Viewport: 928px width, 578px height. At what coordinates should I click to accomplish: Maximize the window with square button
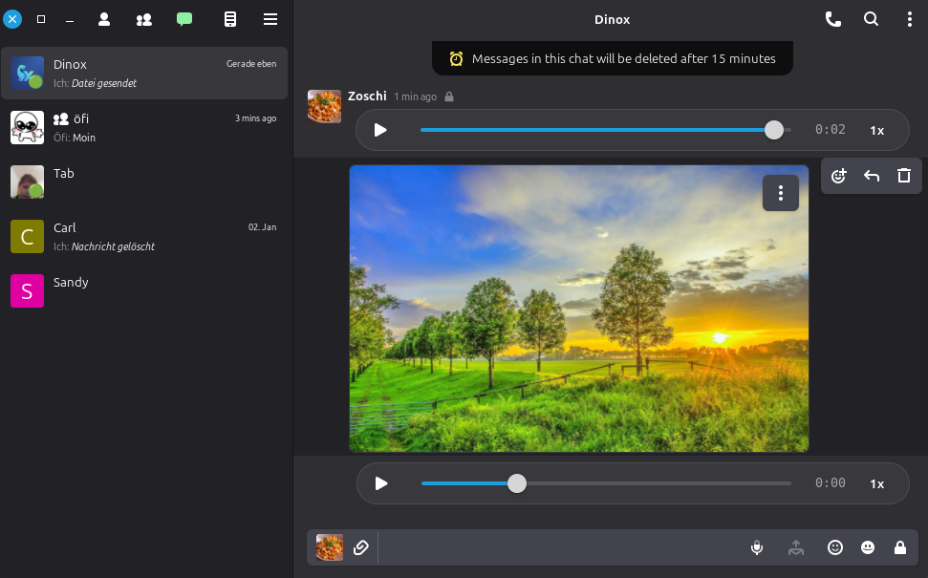tap(41, 19)
